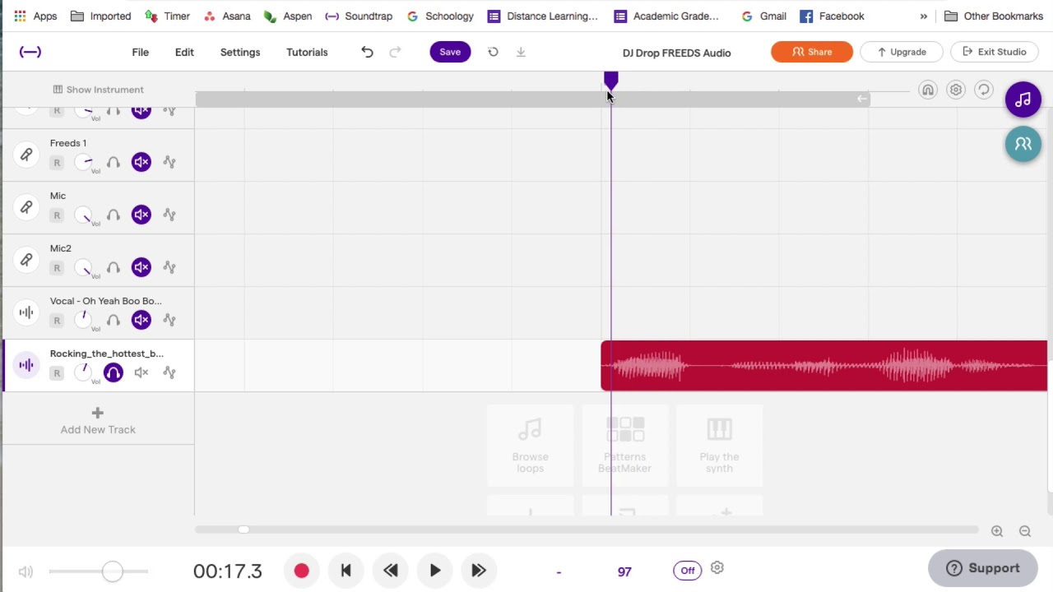This screenshot has height=592, width=1053.
Task: Arm record on the Mic track
Action: [x=57, y=215]
